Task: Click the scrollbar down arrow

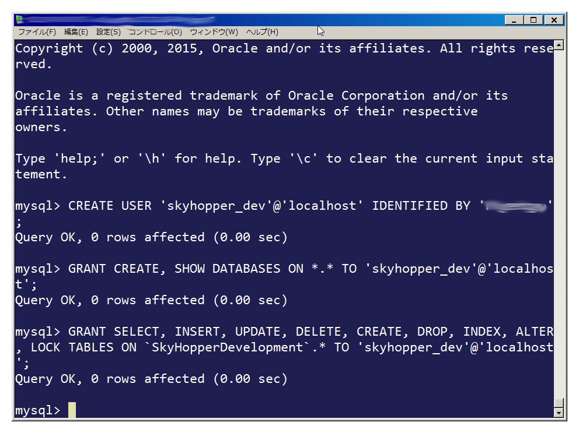Action: pos(559,413)
